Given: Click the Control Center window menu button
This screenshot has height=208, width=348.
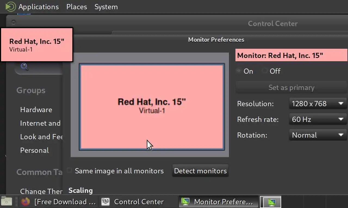Looking at the screenshot, I should click(x=13, y=22).
